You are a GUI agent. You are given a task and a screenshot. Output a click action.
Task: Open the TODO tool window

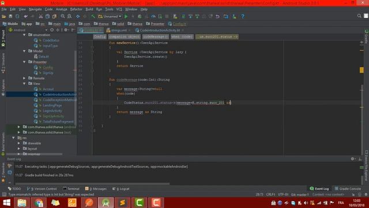(x=14, y=189)
